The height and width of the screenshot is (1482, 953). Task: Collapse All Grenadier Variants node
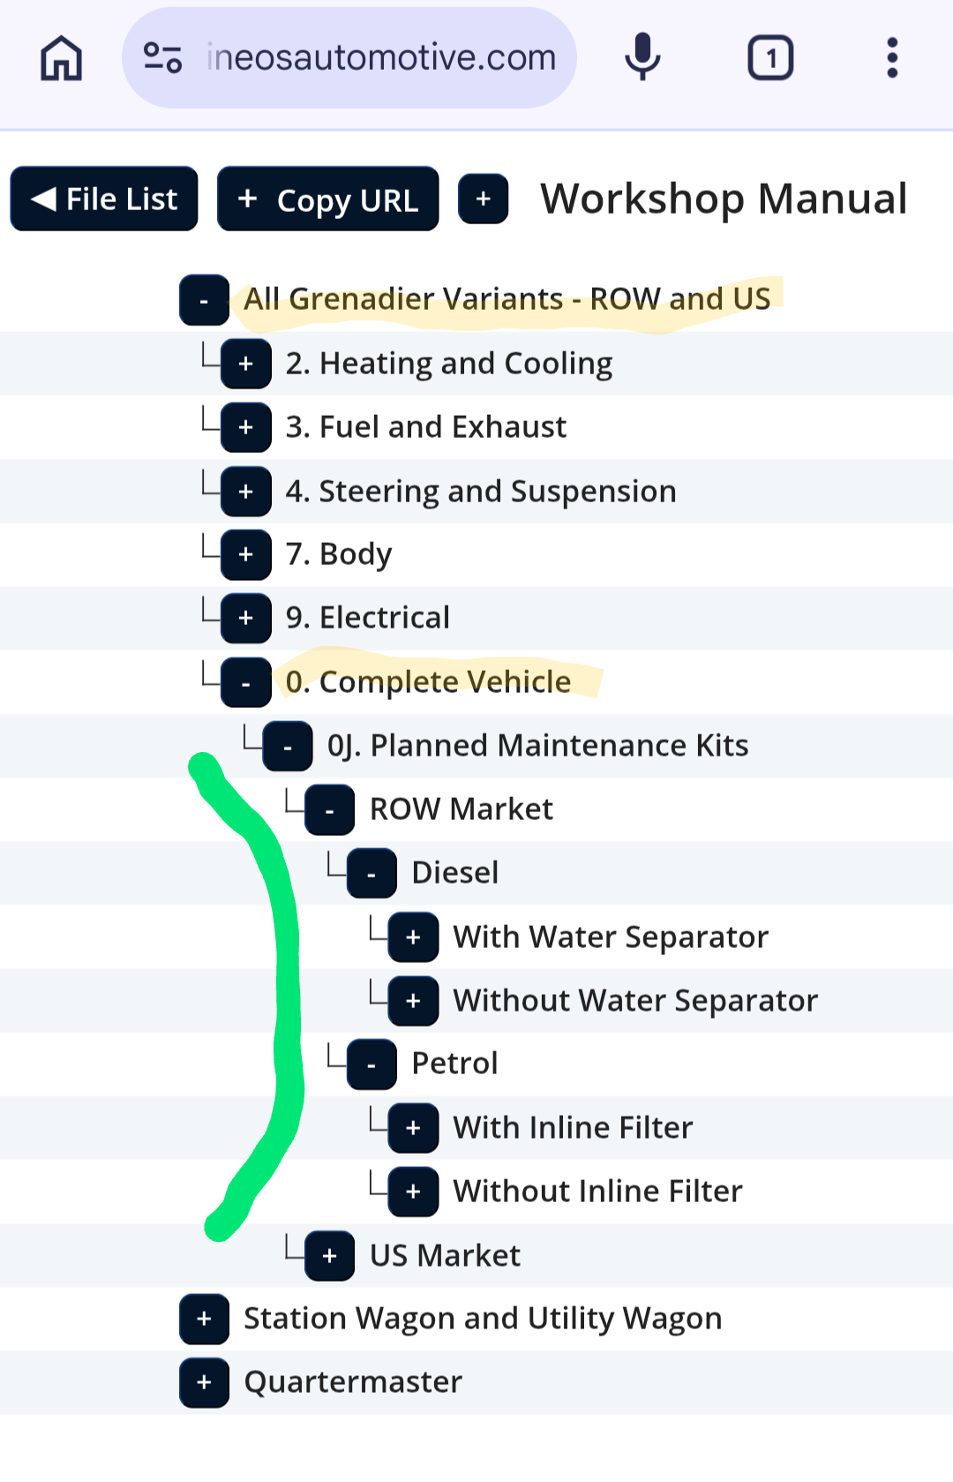pyautogui.click(x=204, y=300)
